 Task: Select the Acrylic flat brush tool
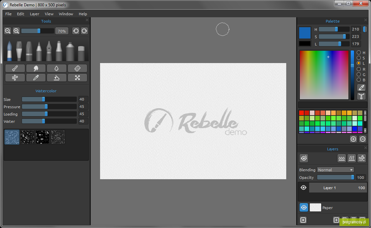pos(19,51)
